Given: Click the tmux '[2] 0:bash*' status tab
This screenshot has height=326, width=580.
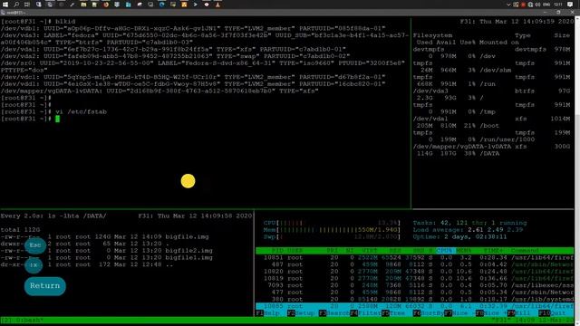Looking at the screenshot, I should click(x=22, y=320).
